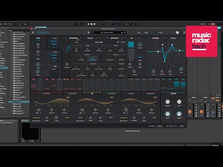This screenshot has height=167, width=223.
Task: Toggle Bitcrusher slot power button
Action: (x=66, y=38)
